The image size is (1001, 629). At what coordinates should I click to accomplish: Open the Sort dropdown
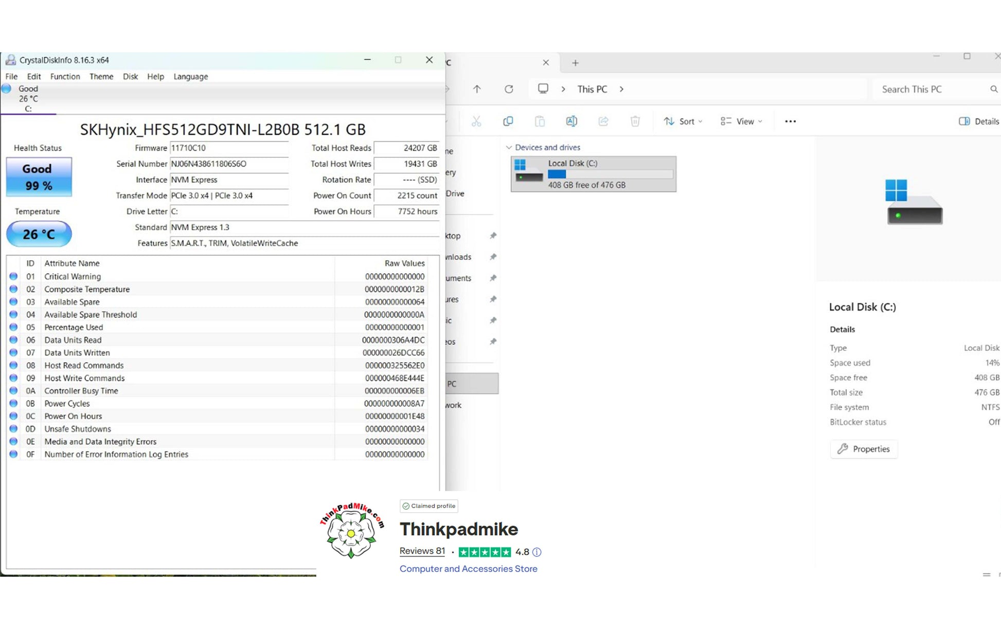coord(683,121)
